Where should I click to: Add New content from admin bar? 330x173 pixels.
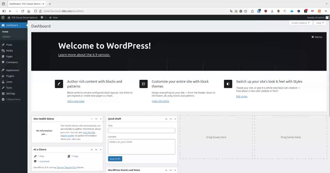pos(53,18)
